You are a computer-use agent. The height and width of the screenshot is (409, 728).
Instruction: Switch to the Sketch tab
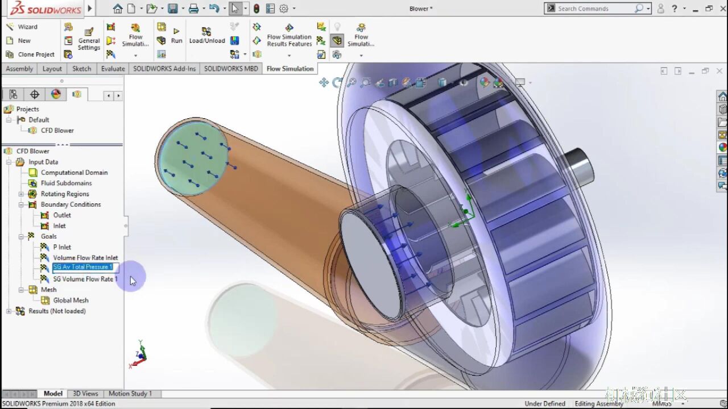82,69
